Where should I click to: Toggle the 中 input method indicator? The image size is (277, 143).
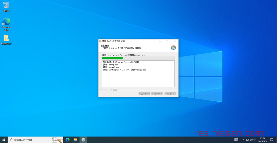click(x=255, y=140)
